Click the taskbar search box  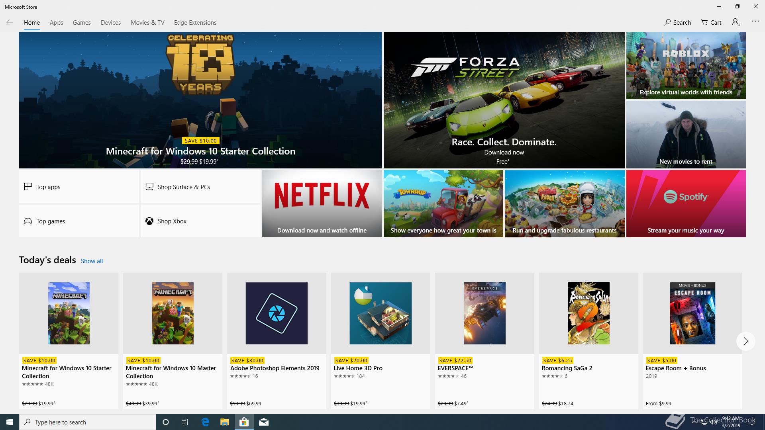click(88, 422)
